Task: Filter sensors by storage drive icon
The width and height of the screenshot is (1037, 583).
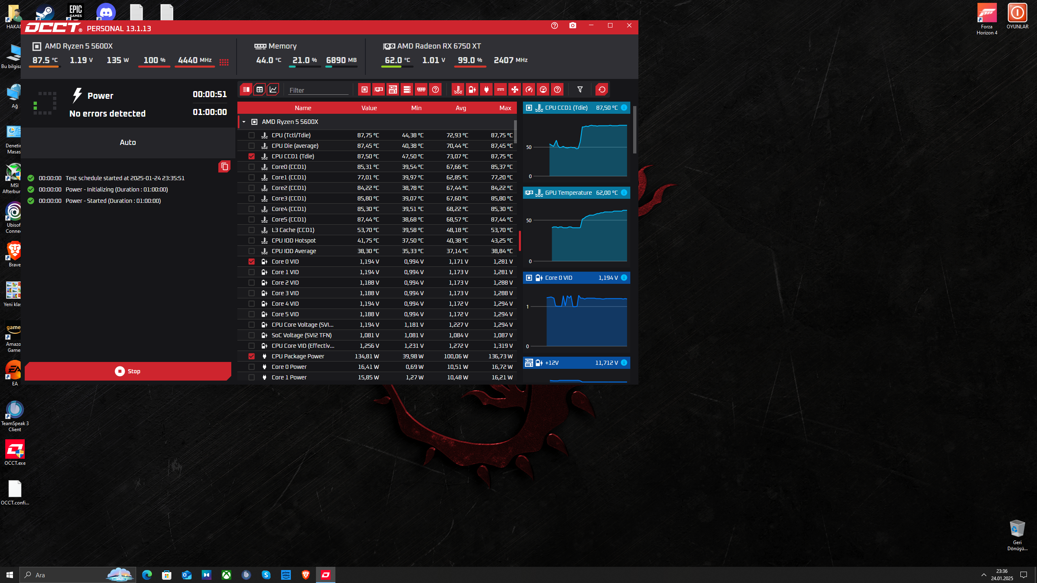Action: click(x=407, y=89)
